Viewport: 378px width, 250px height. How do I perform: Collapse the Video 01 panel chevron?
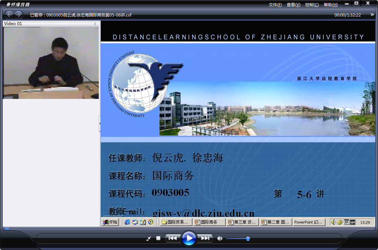tap(95, 24)
